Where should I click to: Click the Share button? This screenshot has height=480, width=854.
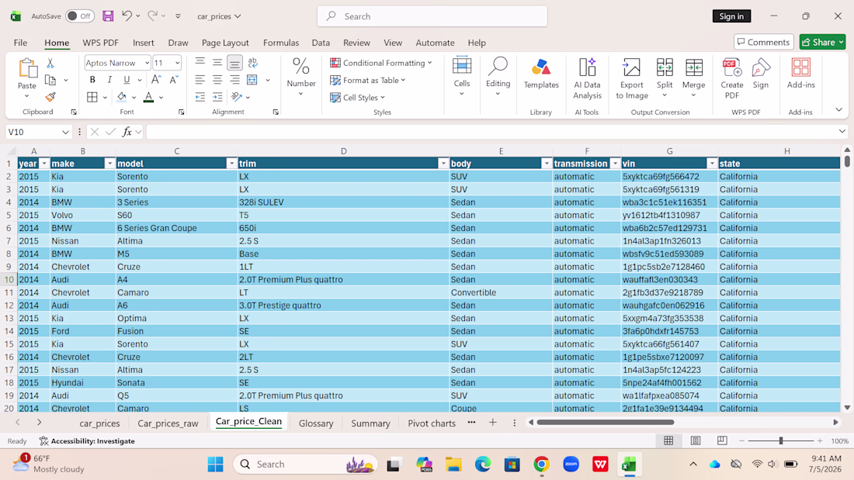point(822,42)
